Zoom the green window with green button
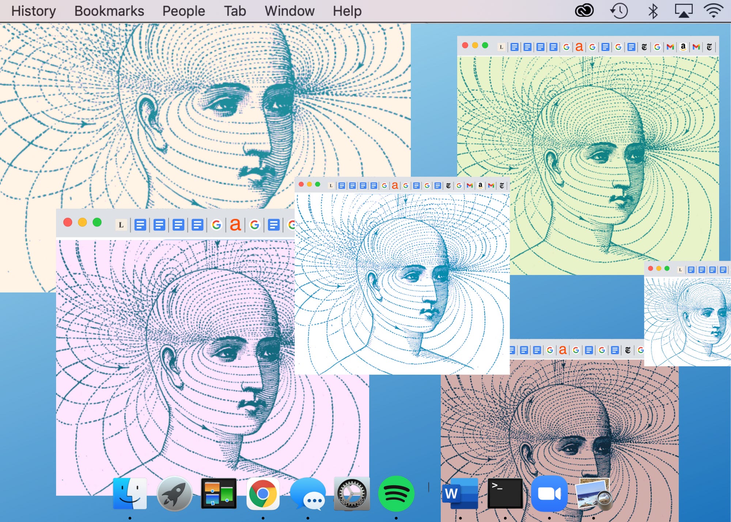Viewport: 731px width, 522px height. coord(485,45)
